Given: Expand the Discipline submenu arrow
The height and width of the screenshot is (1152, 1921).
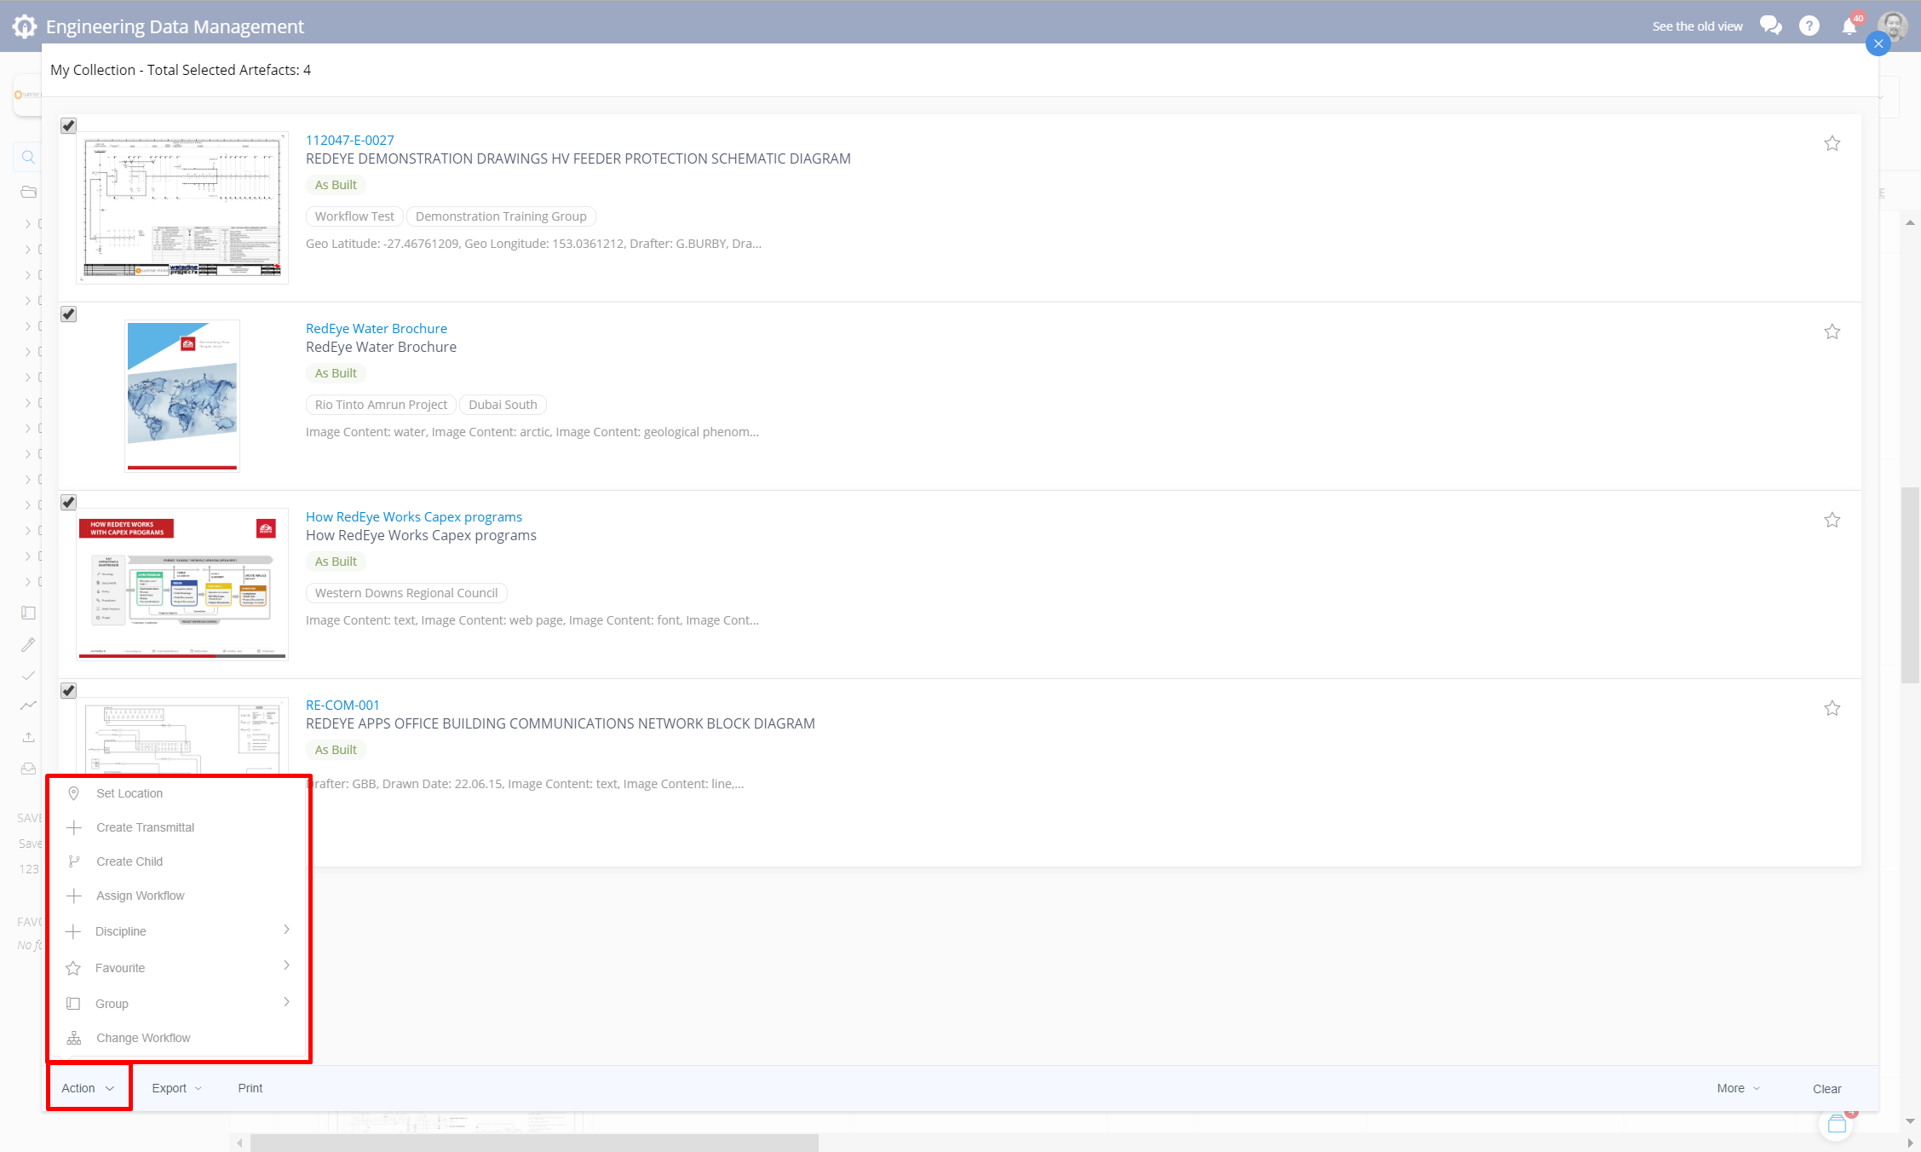Looking at the screenshot, I should pyautogui.click(x=286, y=930).
